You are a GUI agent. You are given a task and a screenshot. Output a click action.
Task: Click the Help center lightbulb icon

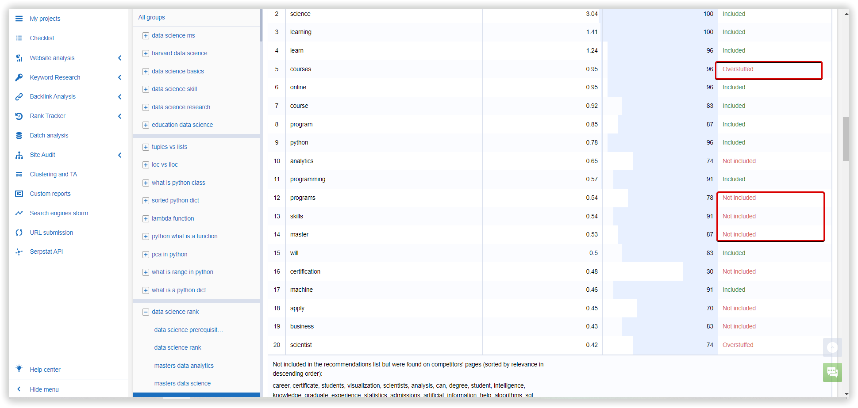click(x=19, y=368)
